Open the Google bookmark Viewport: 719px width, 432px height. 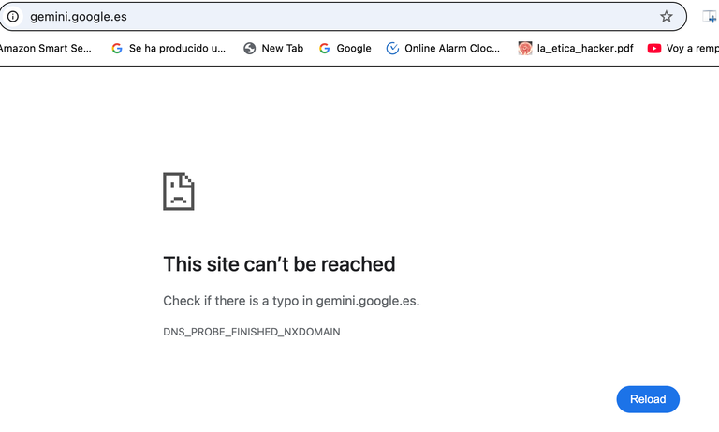(345, 48)
